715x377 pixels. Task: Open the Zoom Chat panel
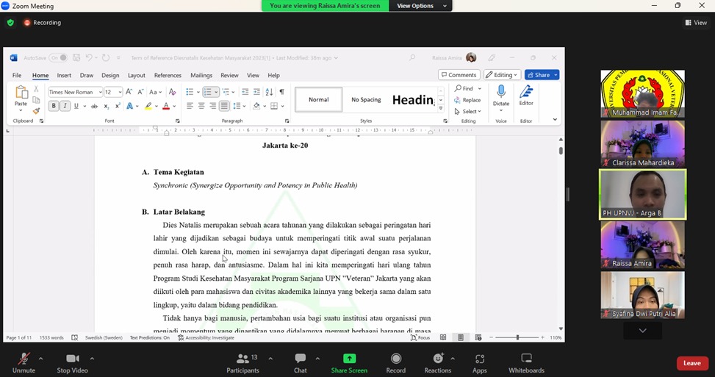300,359
